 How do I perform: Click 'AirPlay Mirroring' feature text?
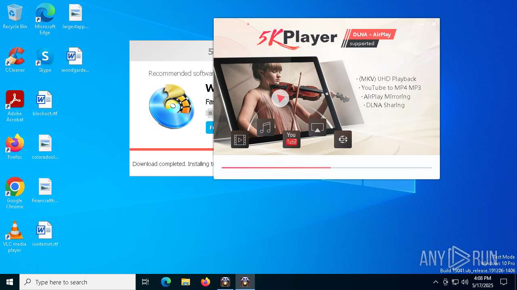pyautogui.click(x=387, y=96)
